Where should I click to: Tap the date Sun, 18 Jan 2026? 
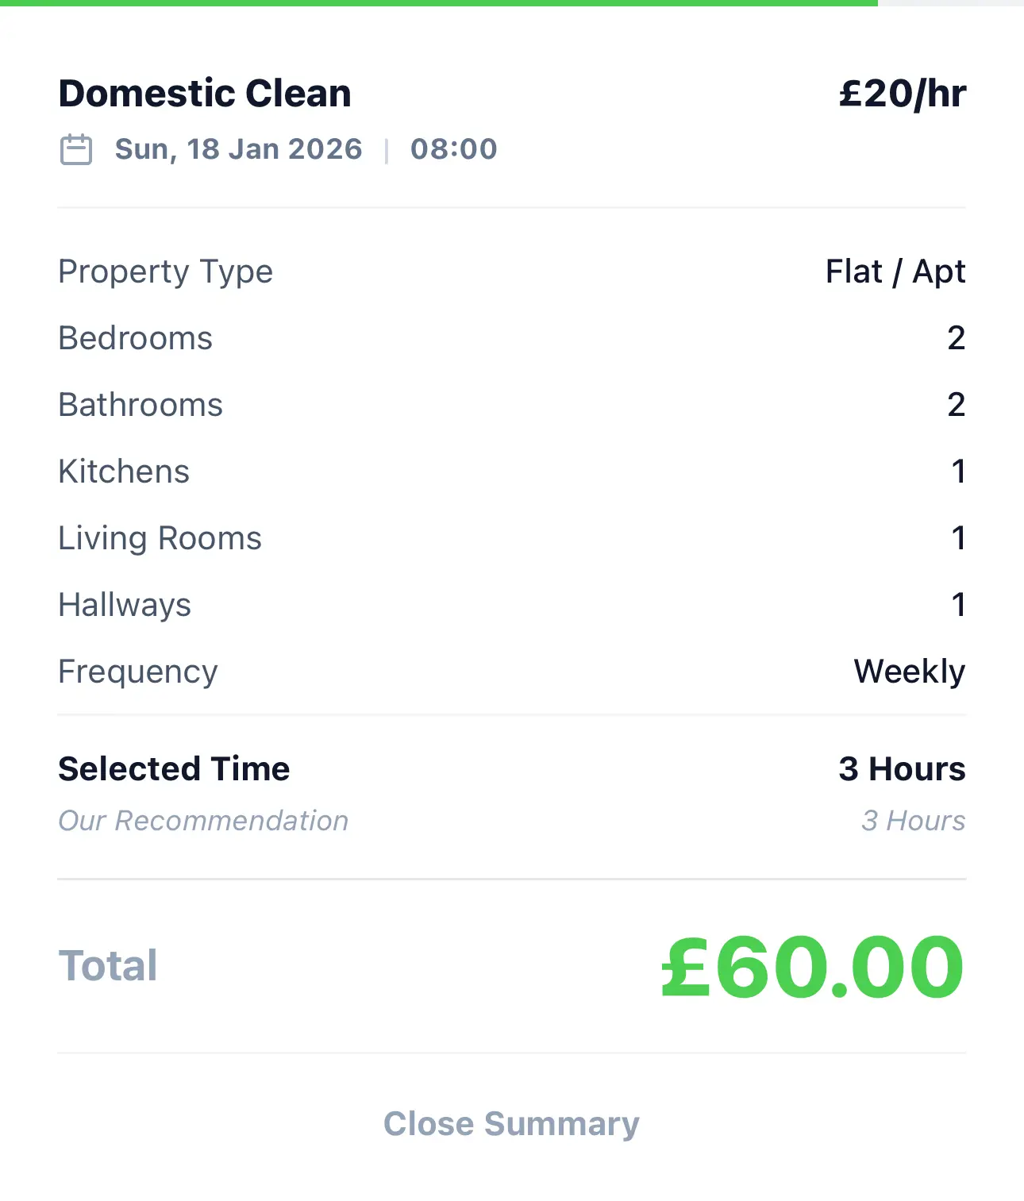point(238,149)
